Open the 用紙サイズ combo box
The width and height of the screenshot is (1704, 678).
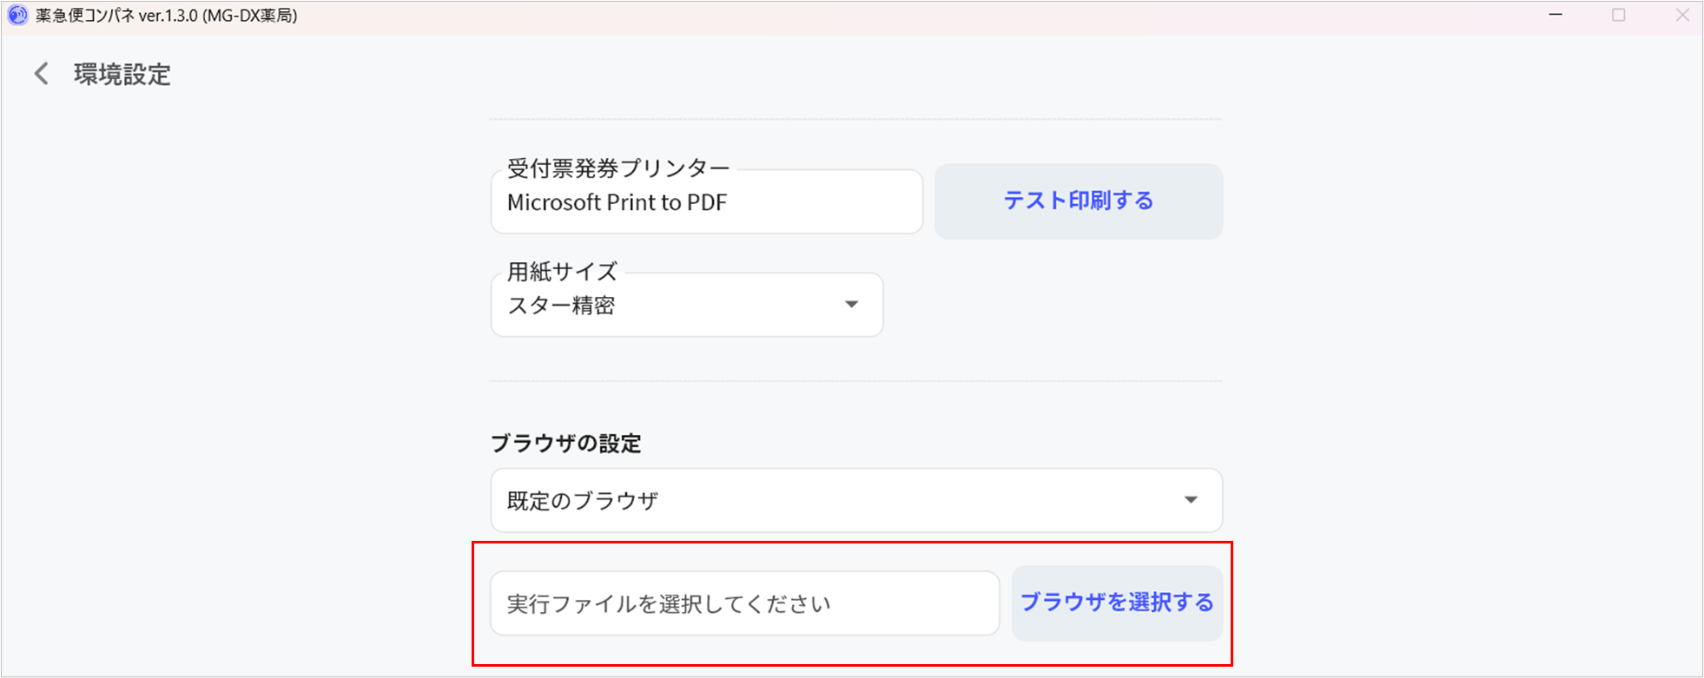pyautogui.click(x=686, y=306)
